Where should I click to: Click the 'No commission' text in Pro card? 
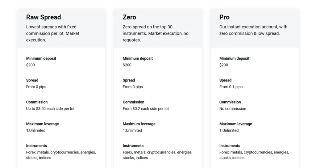point(233,109)
